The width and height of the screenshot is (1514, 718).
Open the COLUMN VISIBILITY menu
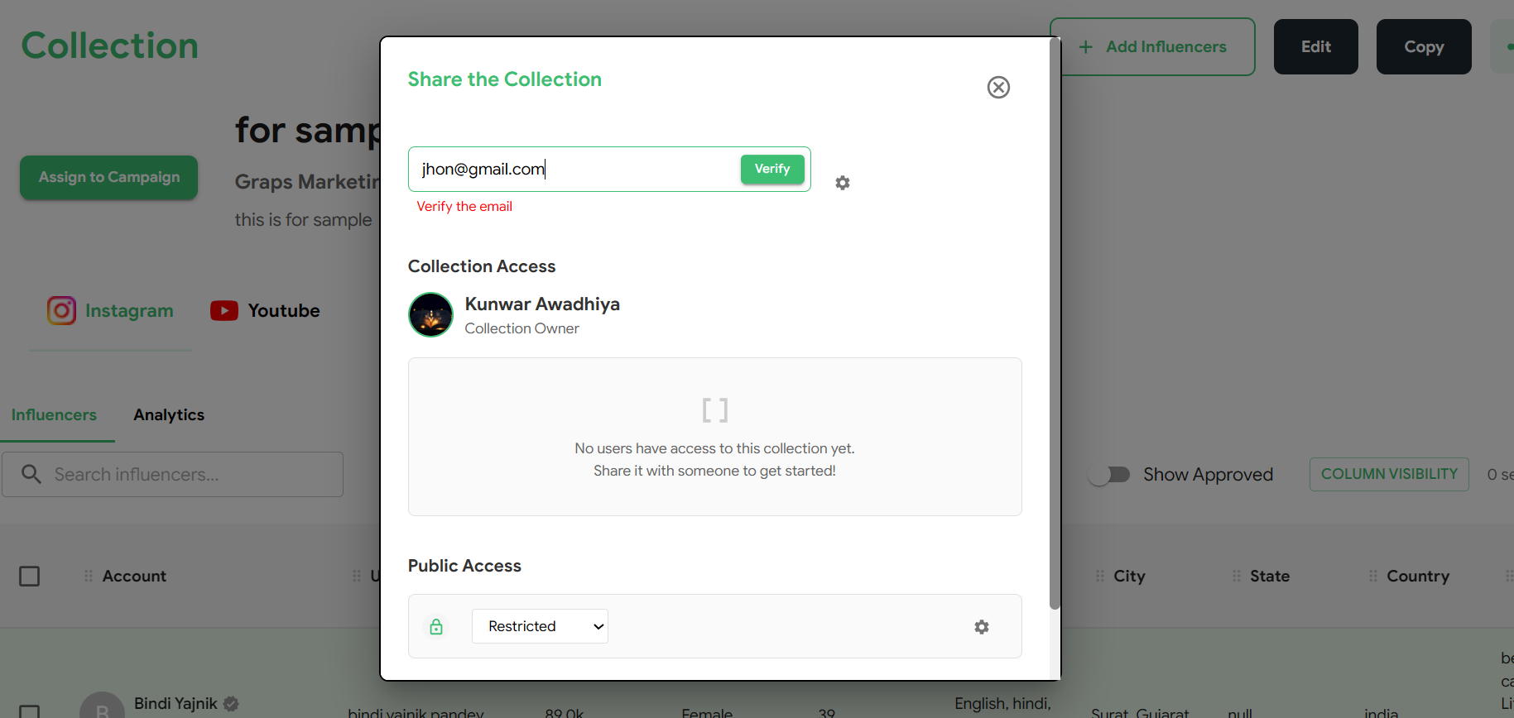1388,474
